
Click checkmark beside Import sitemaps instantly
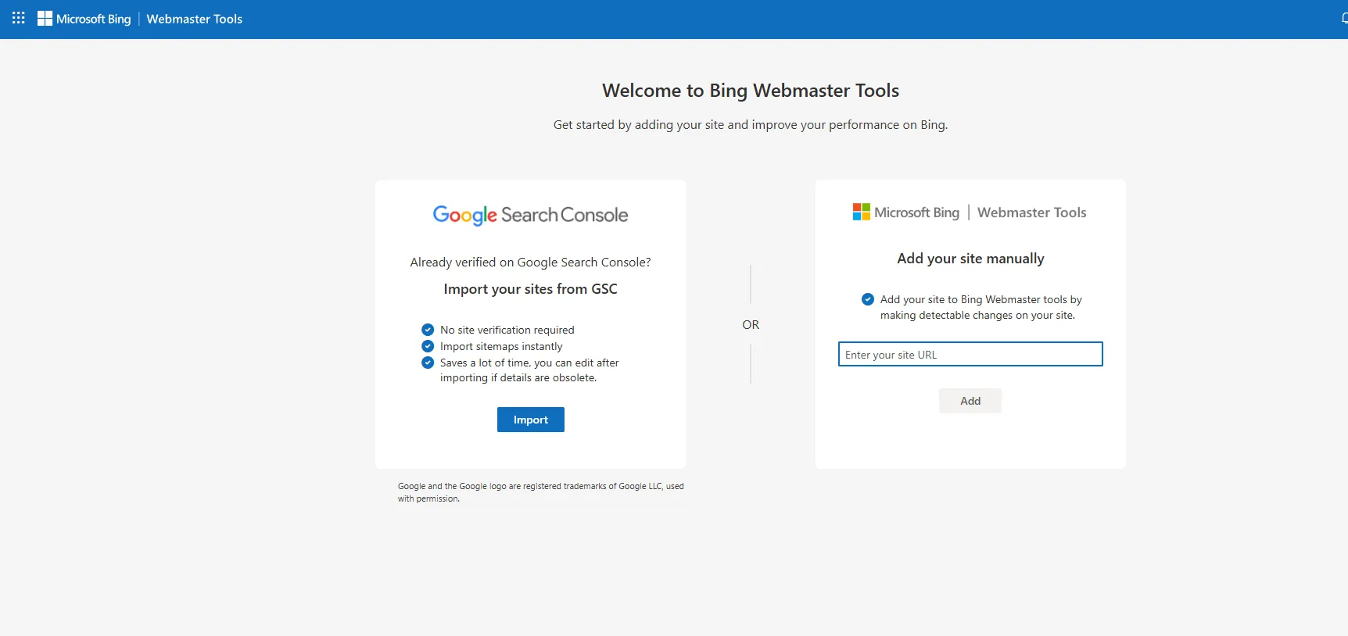click(428, 346)
